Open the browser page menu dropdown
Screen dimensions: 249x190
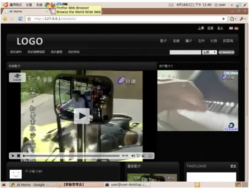point(233,19)
